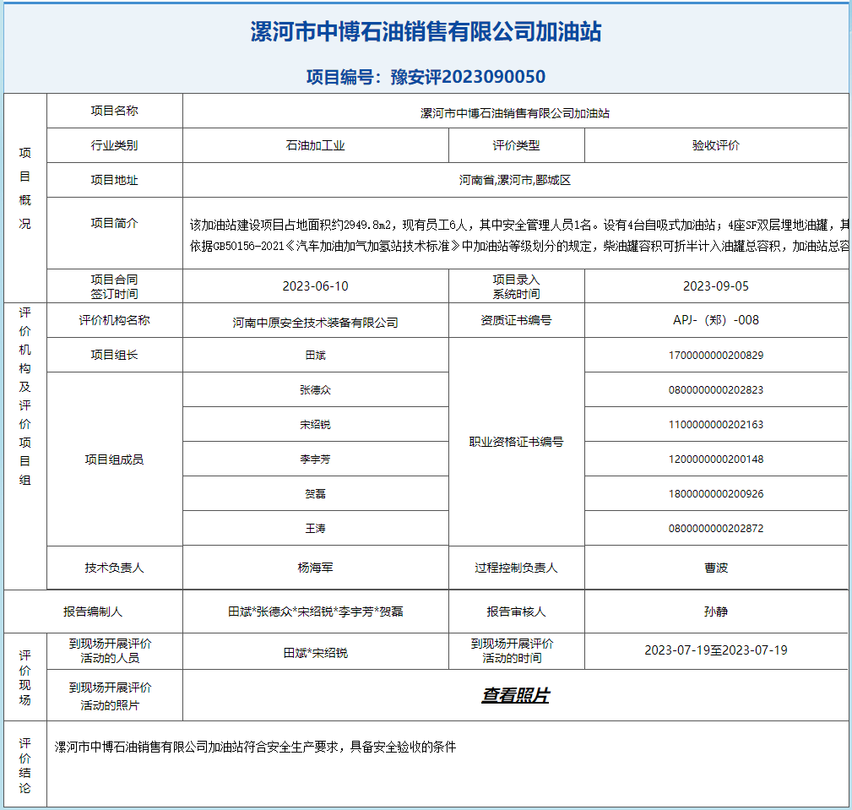The image size is (852, 810).
Task: Click the system entry date 2023-09-05
Action: (715, 286)
